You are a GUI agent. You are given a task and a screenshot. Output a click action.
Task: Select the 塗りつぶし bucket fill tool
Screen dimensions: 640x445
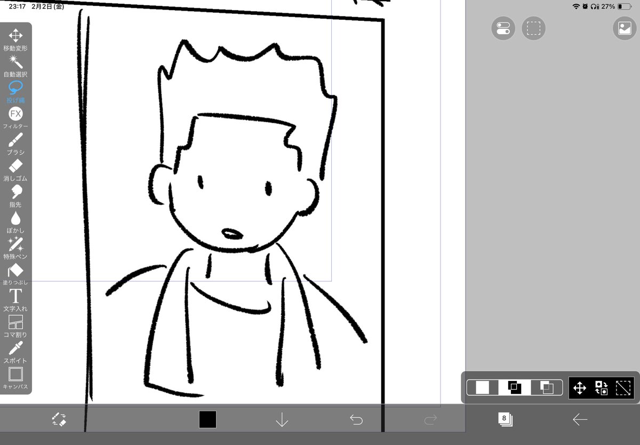click(15, 274)
